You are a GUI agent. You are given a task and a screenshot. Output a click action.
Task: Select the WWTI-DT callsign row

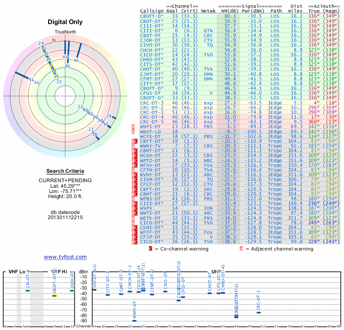[240, 213]
